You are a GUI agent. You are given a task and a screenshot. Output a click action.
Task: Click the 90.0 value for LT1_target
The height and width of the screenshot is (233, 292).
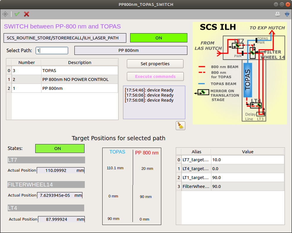[248, 178]
